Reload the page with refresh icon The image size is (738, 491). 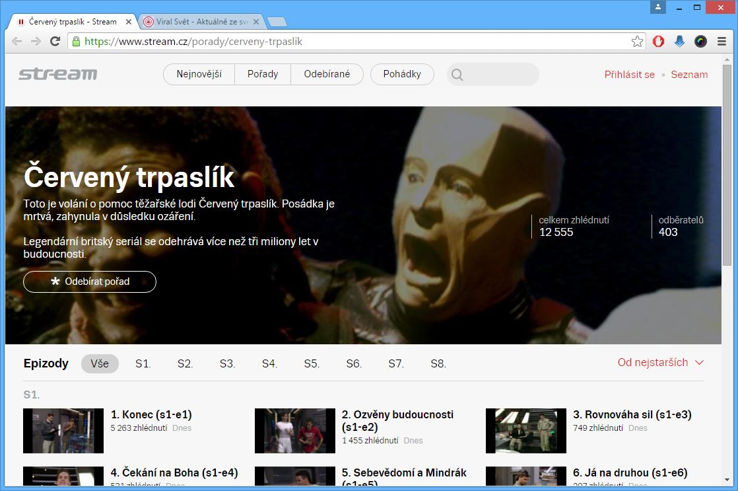click(55, 42)
